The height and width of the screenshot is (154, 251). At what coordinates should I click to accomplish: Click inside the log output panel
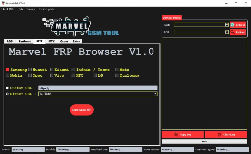(x=204, y=84)
